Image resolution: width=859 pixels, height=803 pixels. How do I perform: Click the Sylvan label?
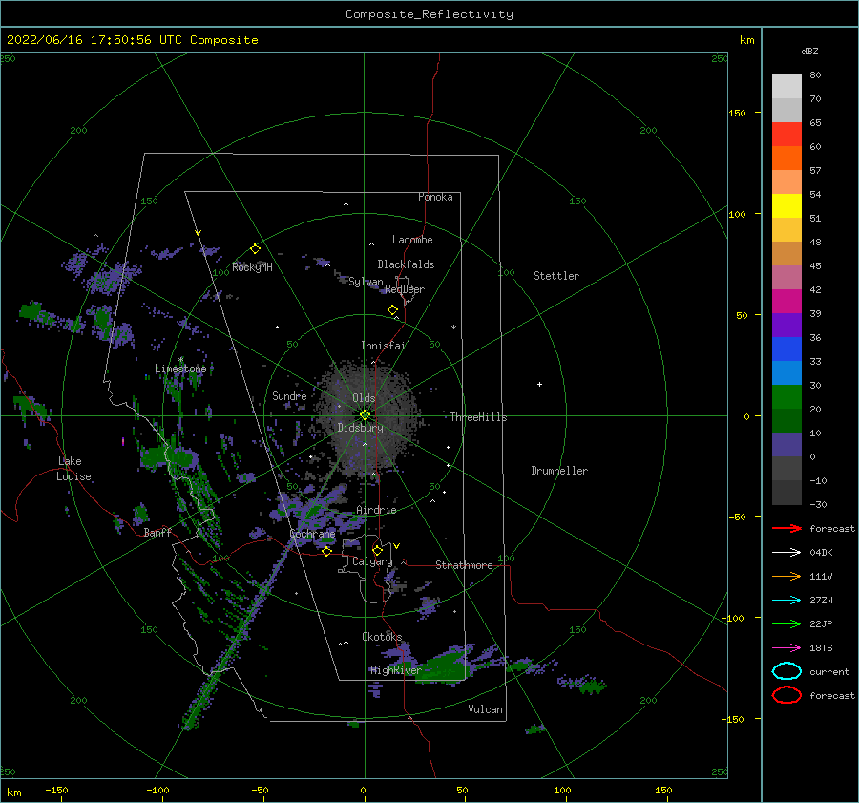[x=366, y=282]
